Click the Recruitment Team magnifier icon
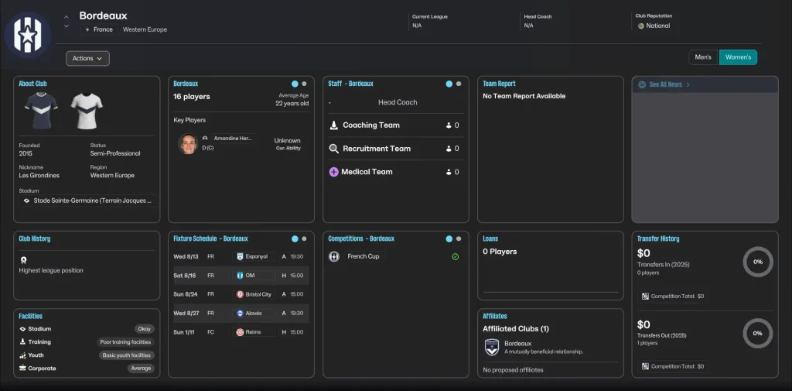 click(334, 149)
